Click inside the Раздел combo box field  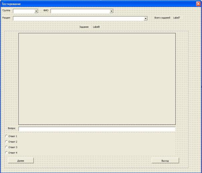tap(78, 18)
